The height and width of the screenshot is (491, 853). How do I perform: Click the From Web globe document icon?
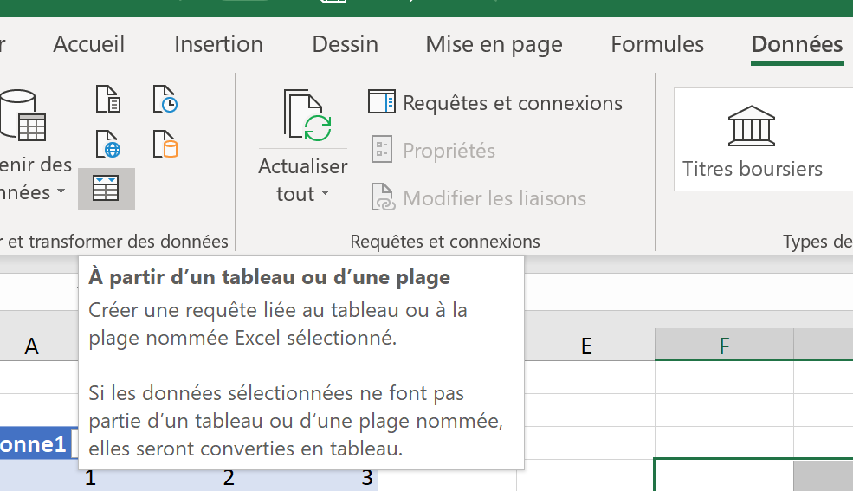point(108,144)
